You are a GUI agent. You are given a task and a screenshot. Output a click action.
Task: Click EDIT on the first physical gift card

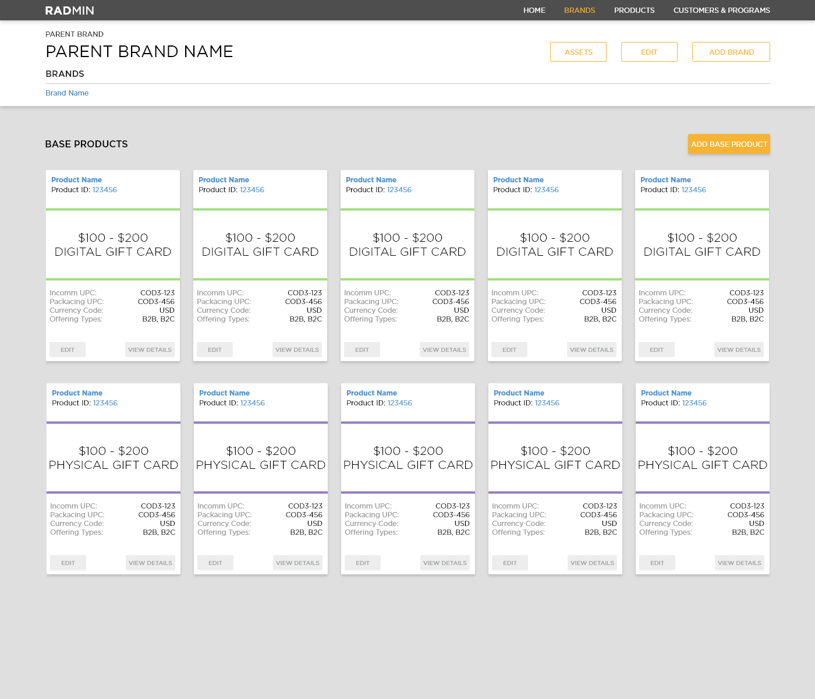[68, 563]
